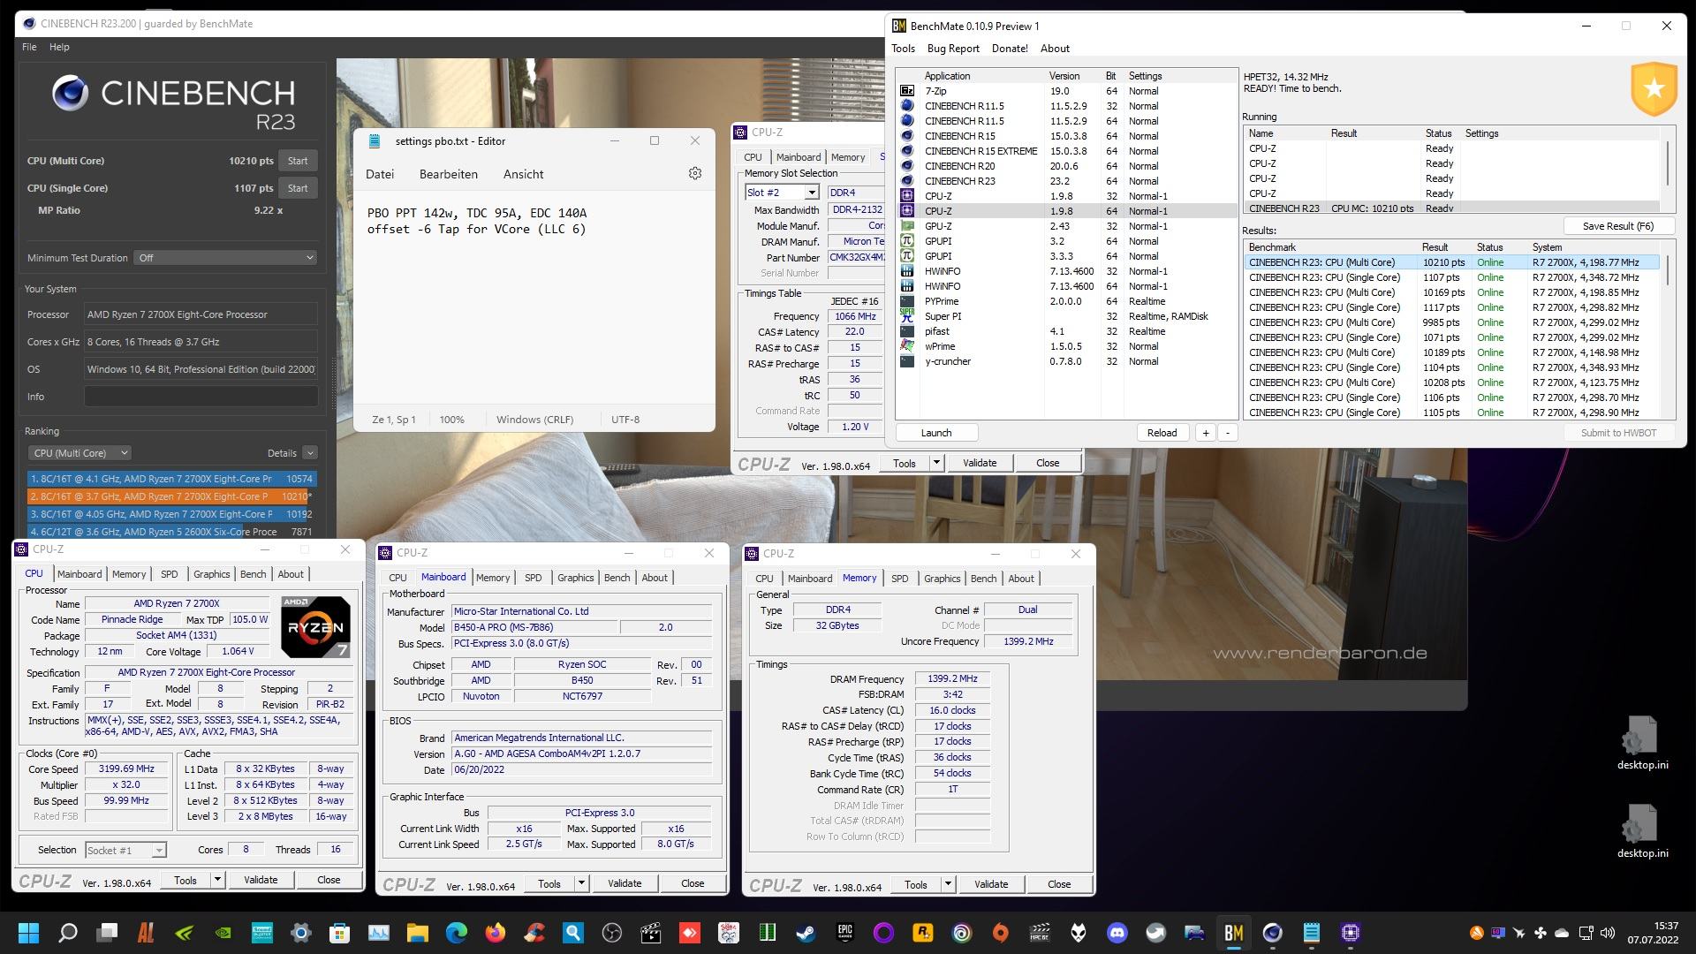Click the PYPrime icon in BenchMate list
Screen dimensions: 1696x954
pyautogui.click(x=906, y=301)
